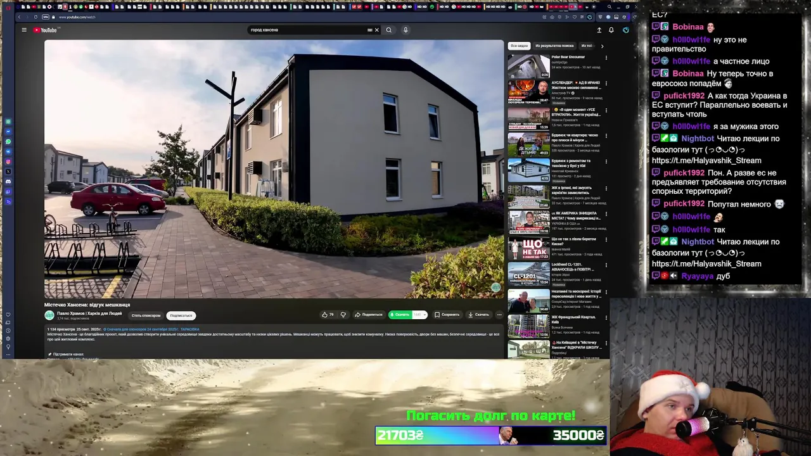Open the more actions ellipsis under video

click(499, 315)
